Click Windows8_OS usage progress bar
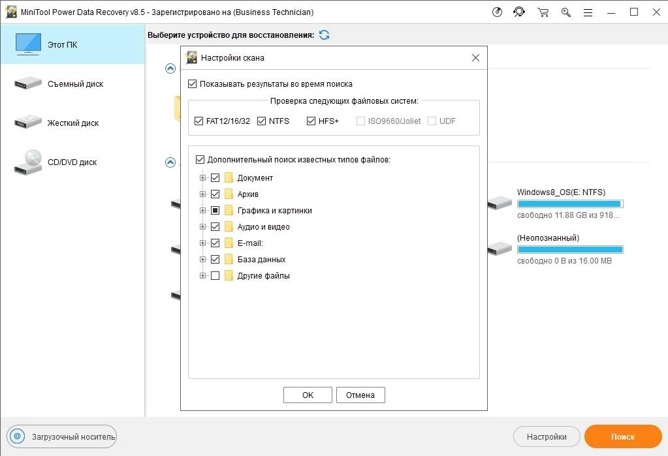The image size is (668, 456). (x=570, y=204)
